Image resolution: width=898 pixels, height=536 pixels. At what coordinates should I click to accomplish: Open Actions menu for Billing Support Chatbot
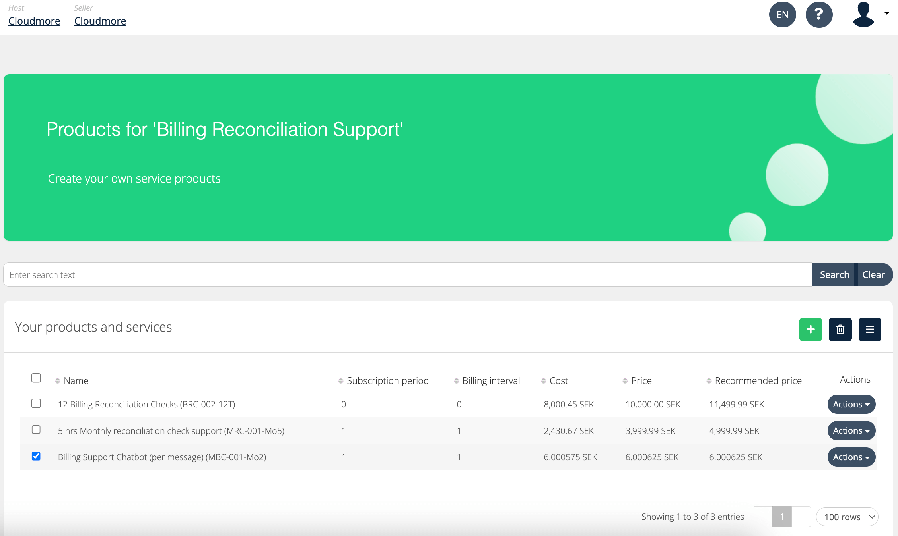[851, 457]
